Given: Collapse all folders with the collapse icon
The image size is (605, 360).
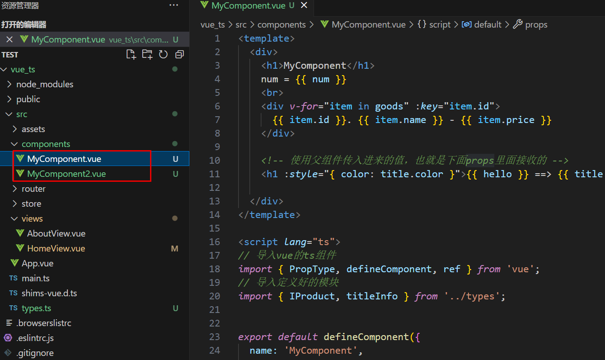Looking at the screenshot, I should click(179, 54).
